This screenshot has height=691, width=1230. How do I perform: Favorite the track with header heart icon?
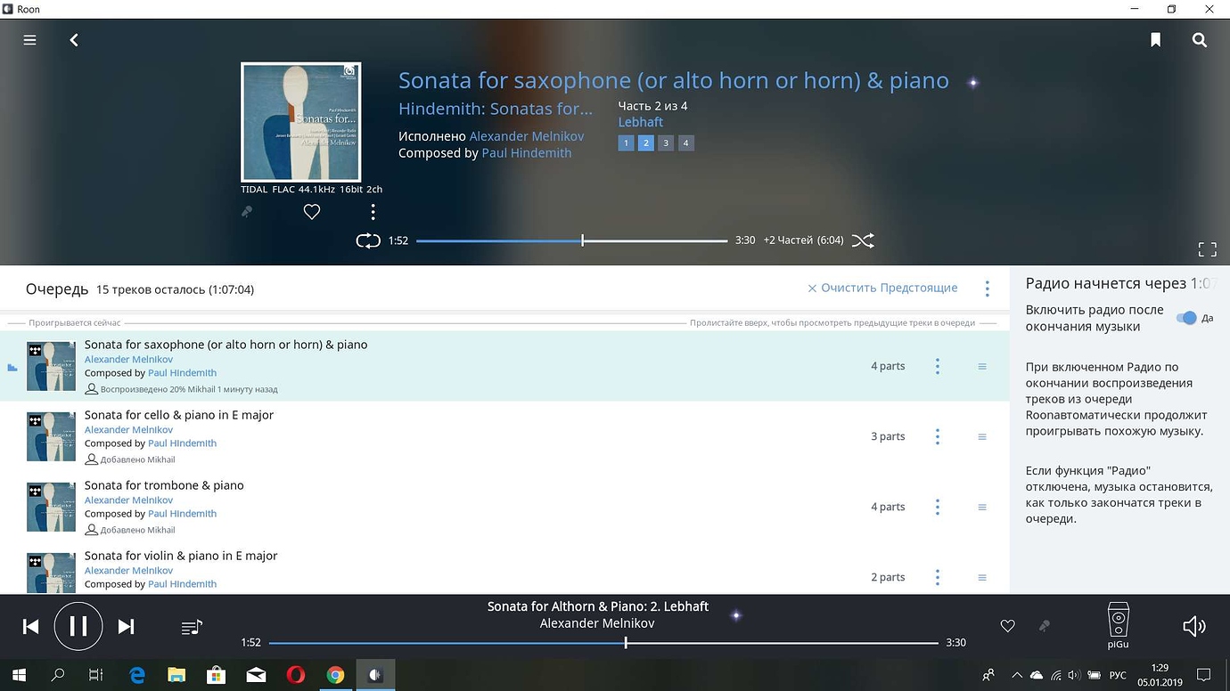tap(311, 212)
